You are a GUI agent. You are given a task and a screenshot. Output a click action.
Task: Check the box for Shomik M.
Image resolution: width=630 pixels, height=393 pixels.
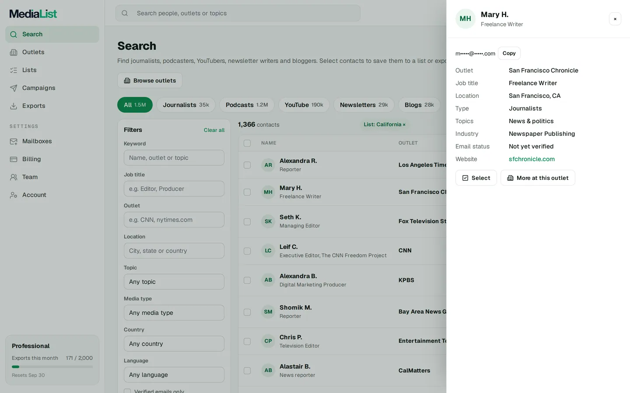247,312
